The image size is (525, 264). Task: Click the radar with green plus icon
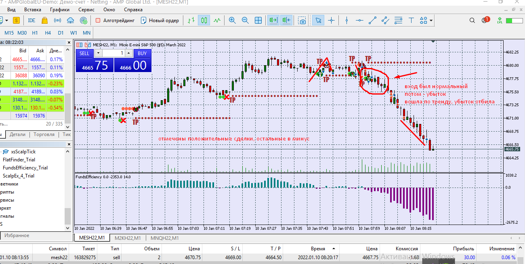[x=84, y=20]
